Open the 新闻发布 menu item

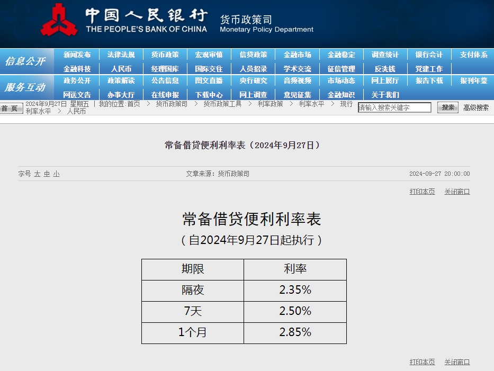(x=77, y=55)
